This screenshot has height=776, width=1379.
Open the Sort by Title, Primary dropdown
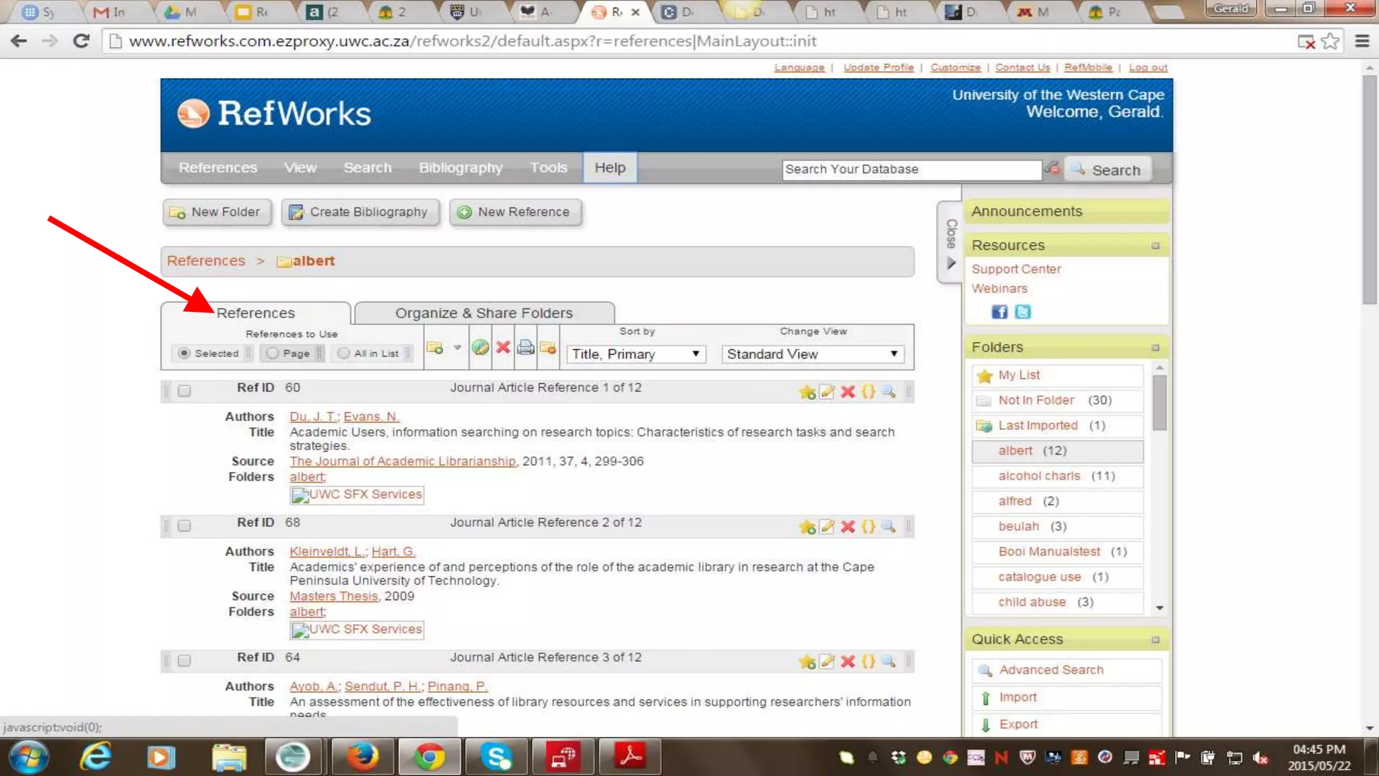click(636, 354)
